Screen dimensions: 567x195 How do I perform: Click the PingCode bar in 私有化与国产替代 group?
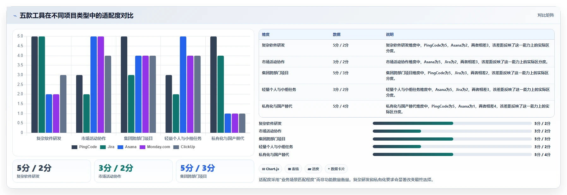pos(214,85)
